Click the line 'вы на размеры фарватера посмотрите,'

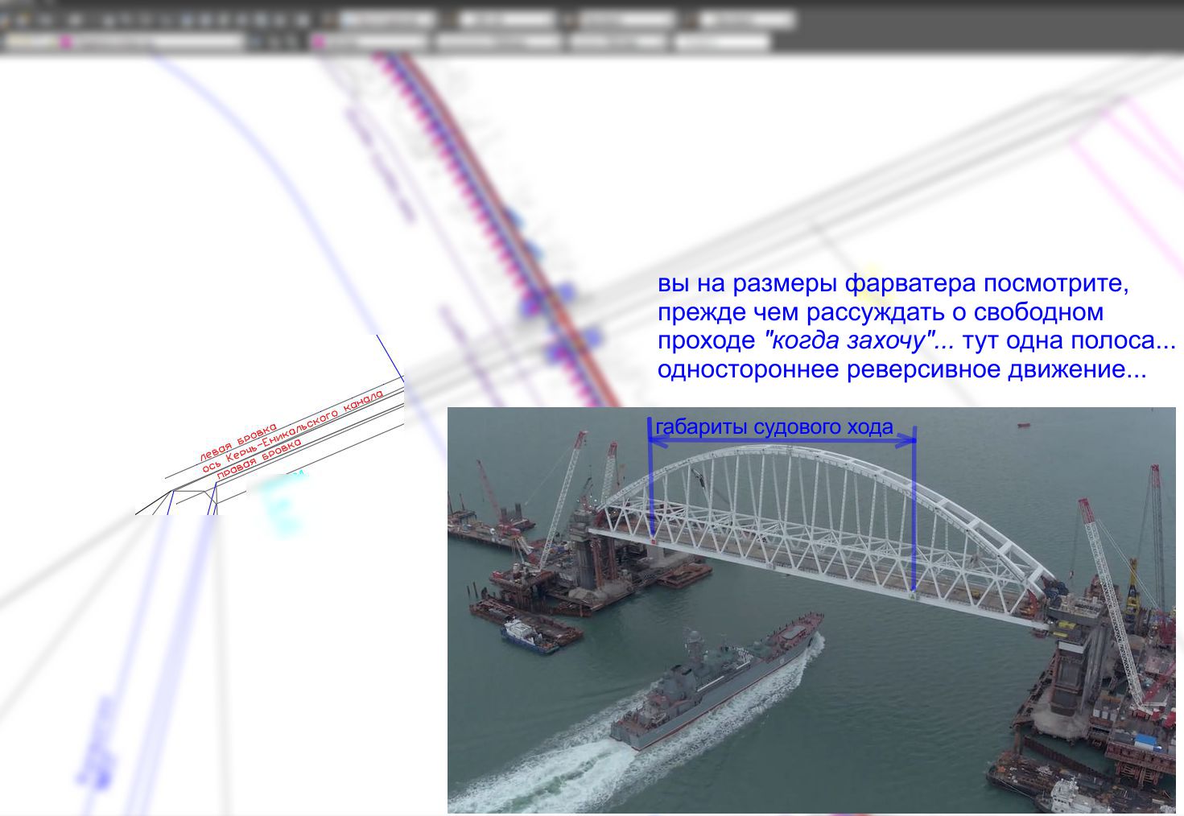[893, 284]
